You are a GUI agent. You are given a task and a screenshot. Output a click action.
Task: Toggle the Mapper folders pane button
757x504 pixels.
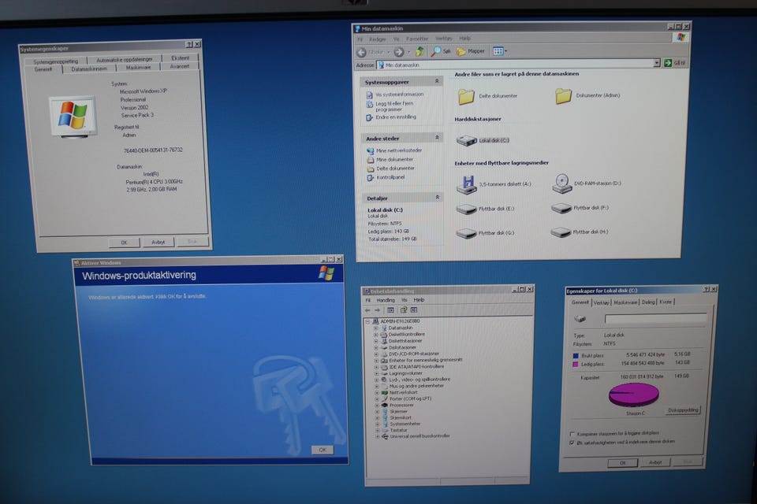point(470,51)
